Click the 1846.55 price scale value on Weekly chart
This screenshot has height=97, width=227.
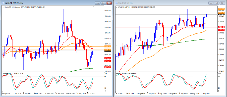coord(108,44)
